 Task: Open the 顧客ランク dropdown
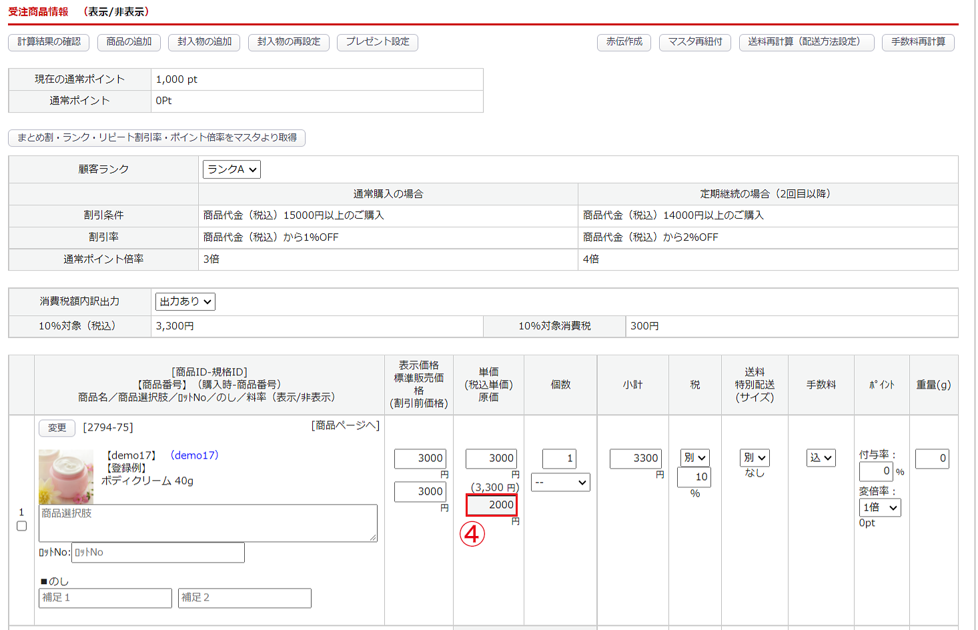coord(231,169)
